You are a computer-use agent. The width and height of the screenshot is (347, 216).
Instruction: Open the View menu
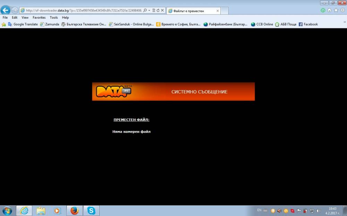tap(25, 17)
